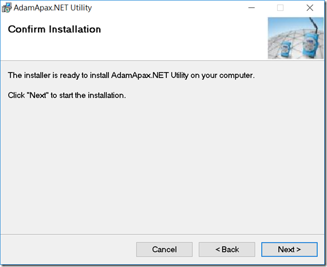Click the disabled maximize box

(280, 8)
